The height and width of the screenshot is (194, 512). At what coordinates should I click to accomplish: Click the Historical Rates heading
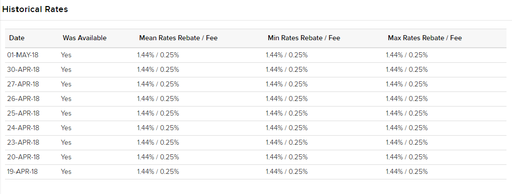(x=35, y=10)
